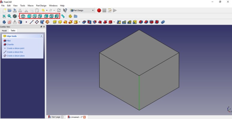The image size is (232, 119).
Task: Click the Boolean operation icon
Action: click(163, 22)
